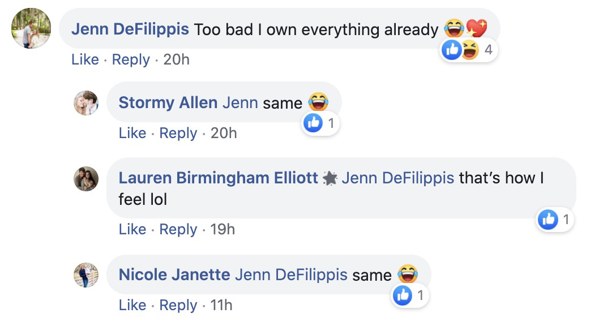Open the Jenn DeFilippis name link

point(130,29)
